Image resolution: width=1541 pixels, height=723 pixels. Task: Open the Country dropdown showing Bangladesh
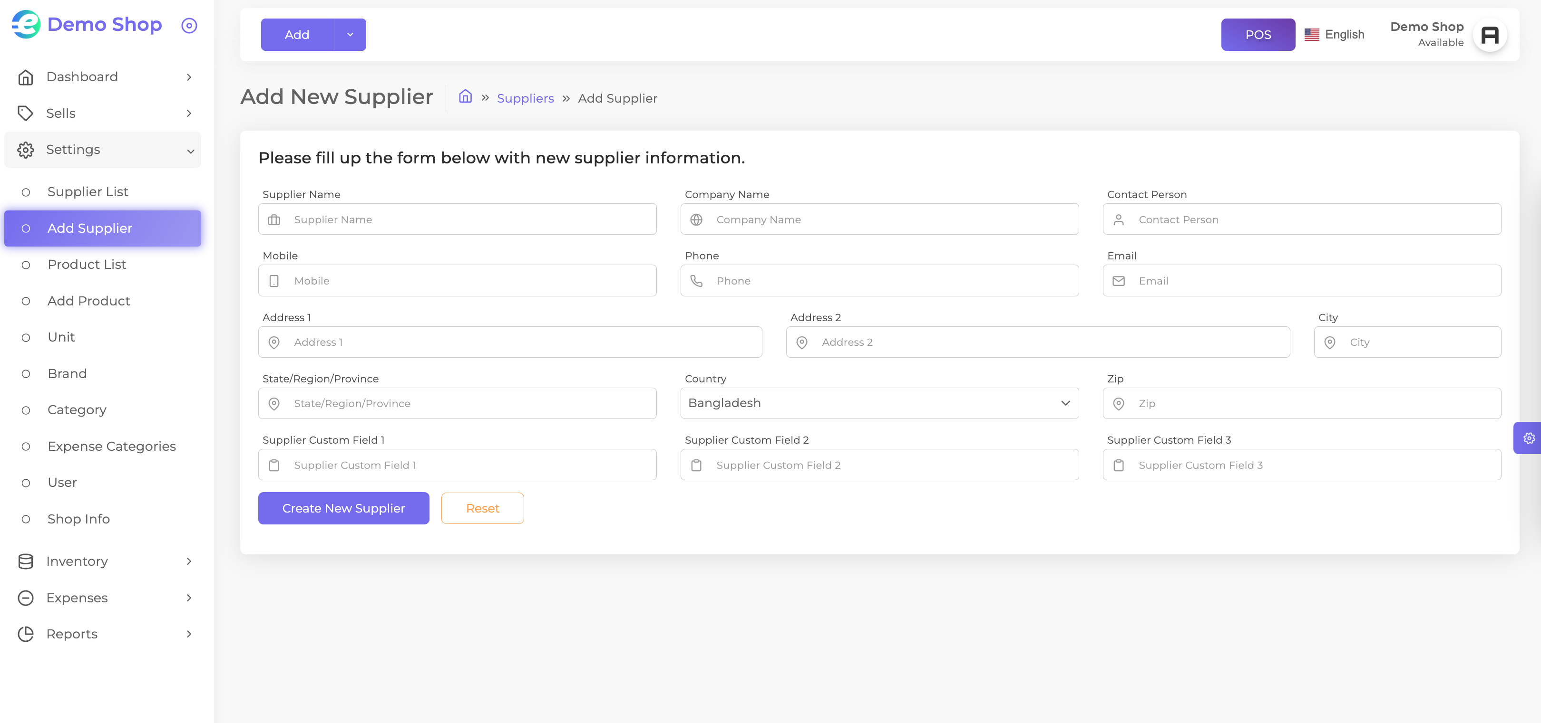point(879,403)
